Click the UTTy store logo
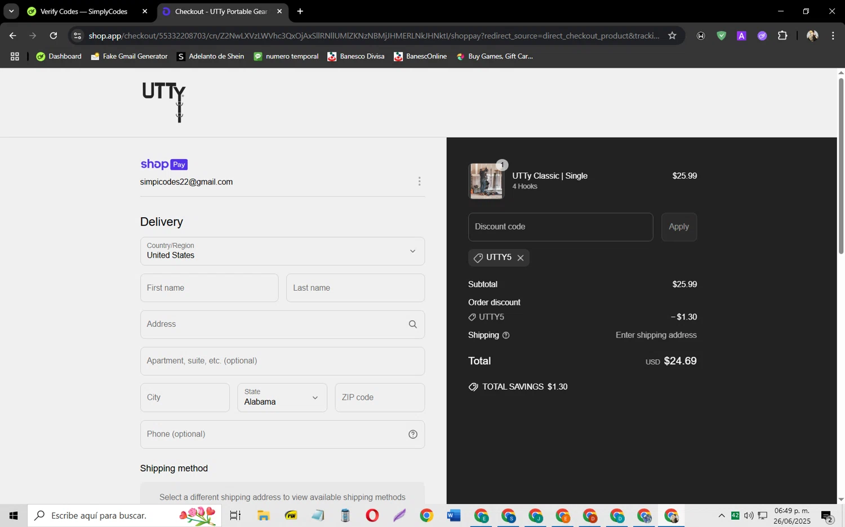Image resolution: width=845 pixels, height=527 pixels. (164, 102)
